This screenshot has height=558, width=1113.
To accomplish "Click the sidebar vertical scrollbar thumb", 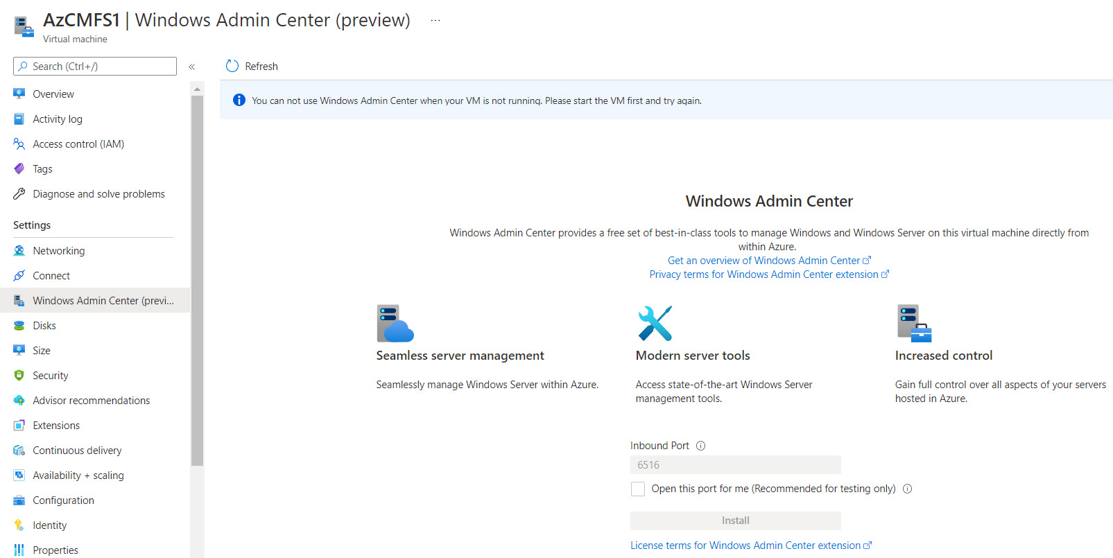I will pos(198,281).
